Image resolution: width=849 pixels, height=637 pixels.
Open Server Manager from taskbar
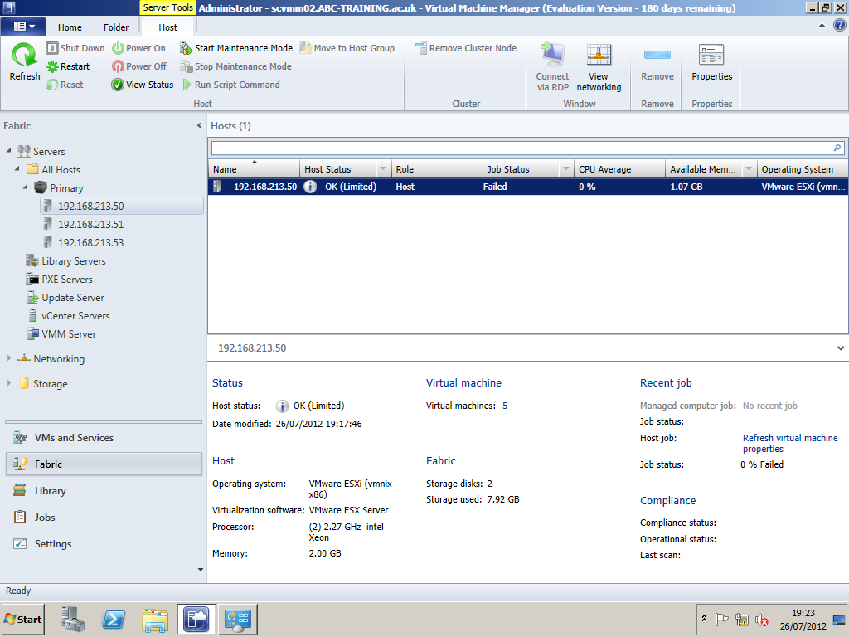73,619
